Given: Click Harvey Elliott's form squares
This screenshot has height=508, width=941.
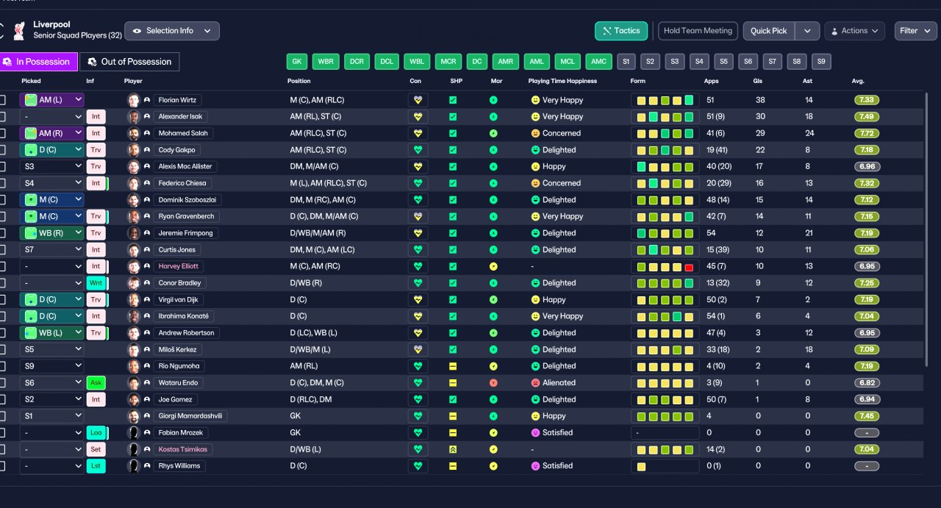Looking at the screenshot, I should [665, 266].
